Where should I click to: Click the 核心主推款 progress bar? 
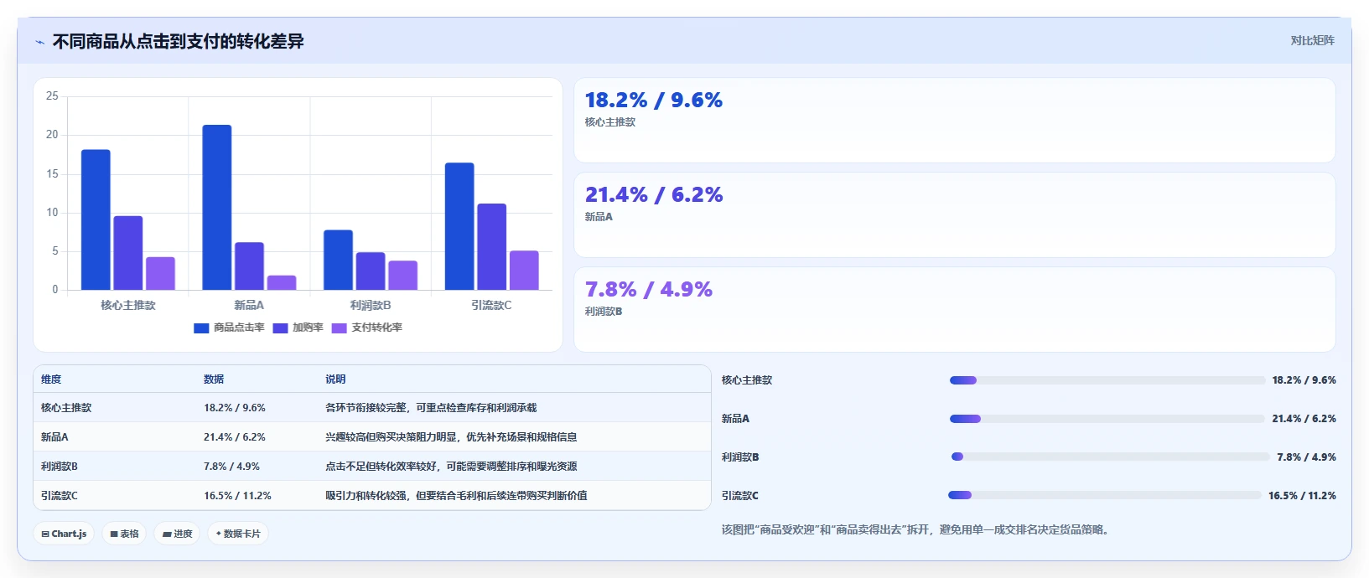coord(1107,380)
